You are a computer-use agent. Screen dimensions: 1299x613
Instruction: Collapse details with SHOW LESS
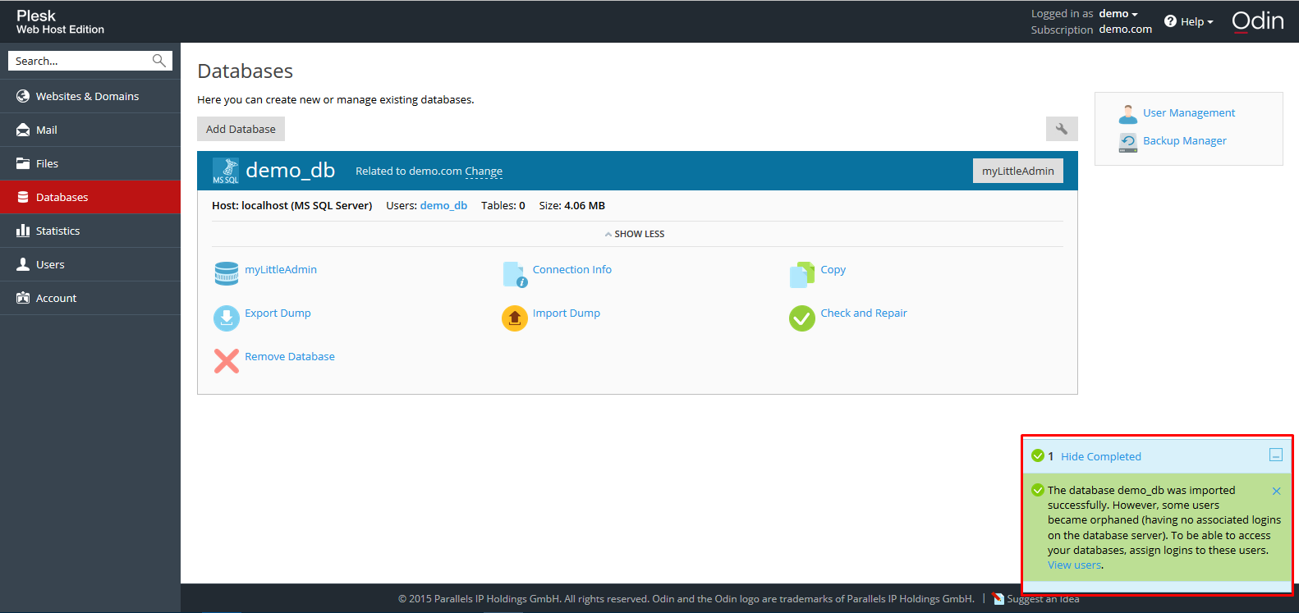click(635, 234)
